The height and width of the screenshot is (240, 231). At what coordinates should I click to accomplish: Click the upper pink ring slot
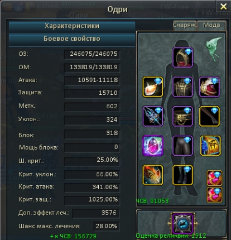214,178
